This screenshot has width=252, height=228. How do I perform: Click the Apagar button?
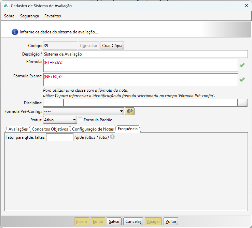(x=153, y=222)
